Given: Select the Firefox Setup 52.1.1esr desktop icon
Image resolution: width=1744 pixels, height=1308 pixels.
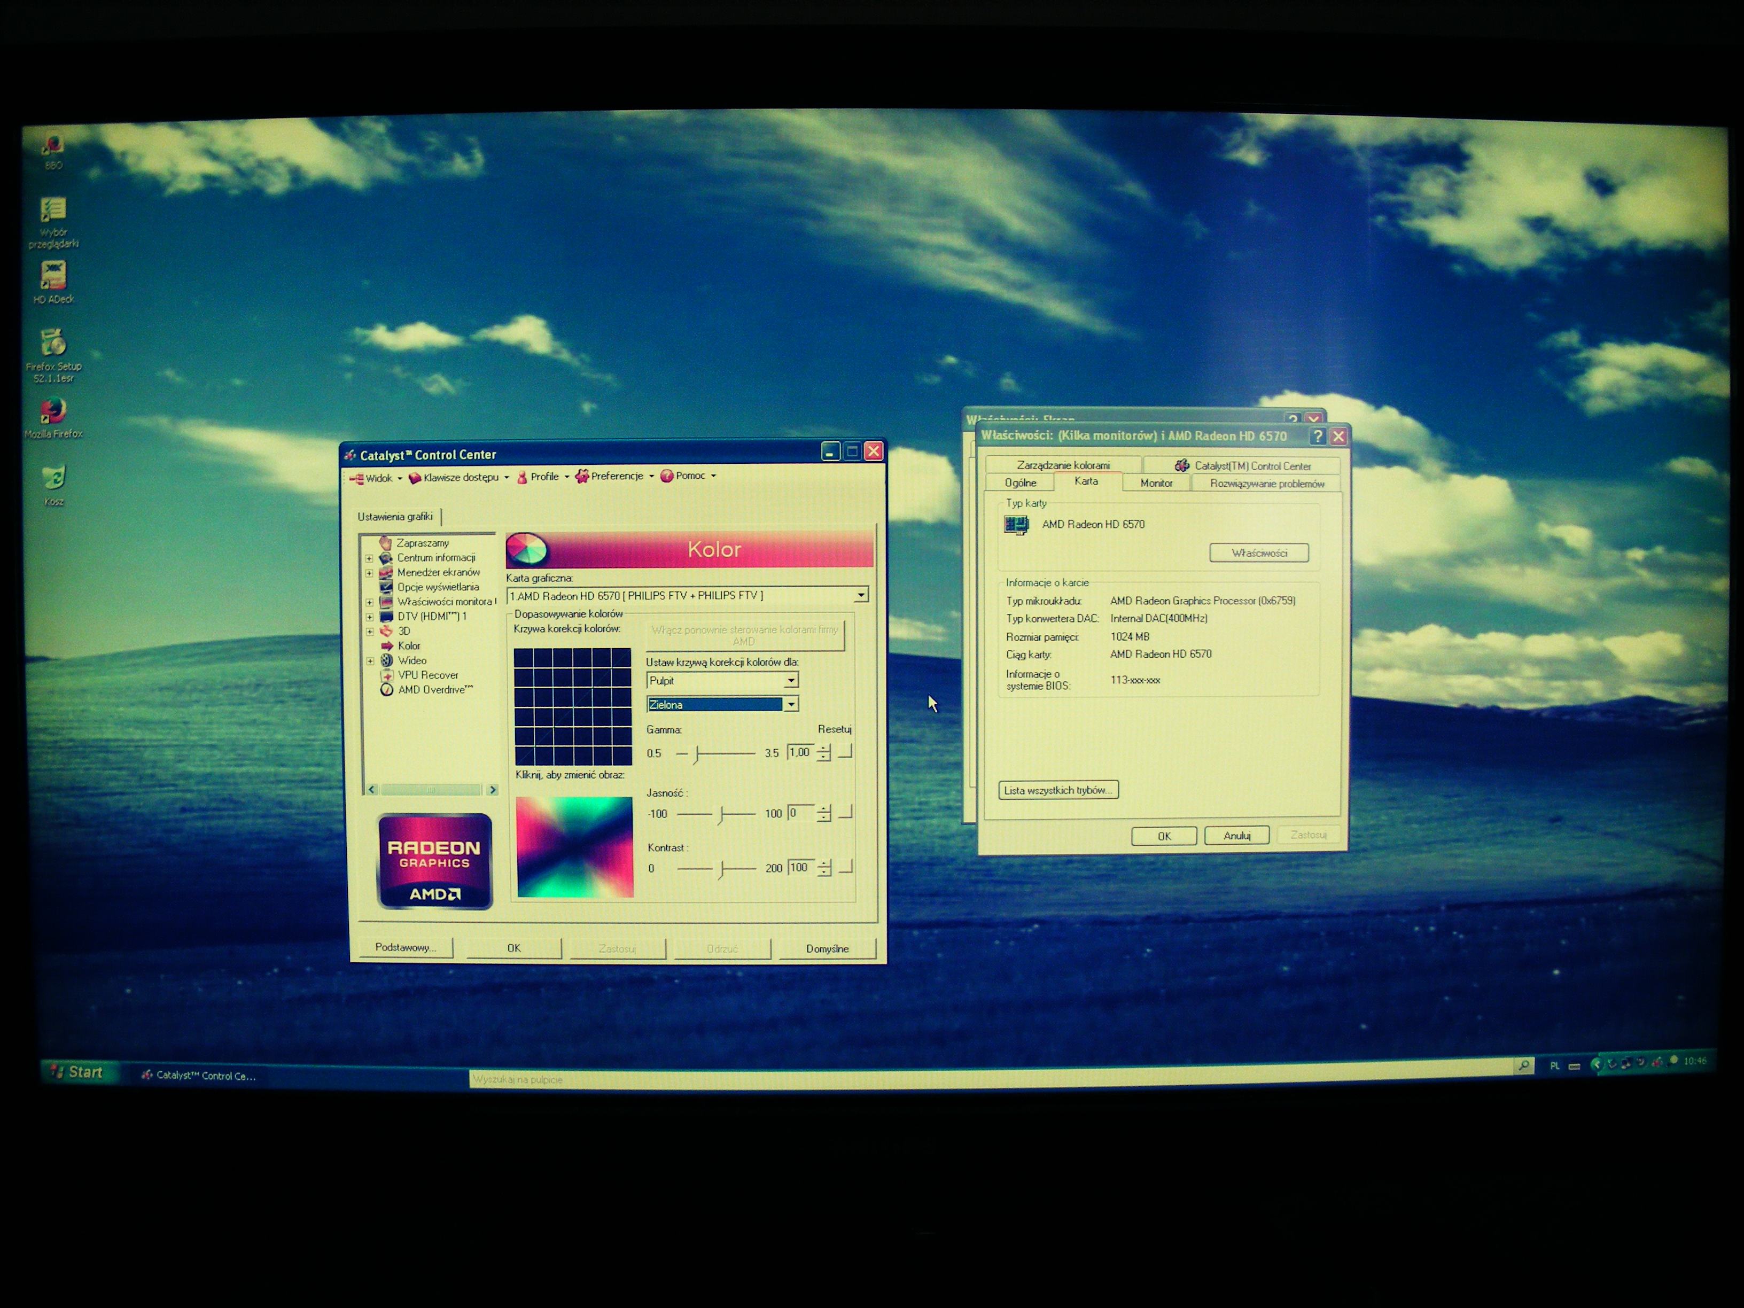Looking at the screenshot, I should click(53, 355).
